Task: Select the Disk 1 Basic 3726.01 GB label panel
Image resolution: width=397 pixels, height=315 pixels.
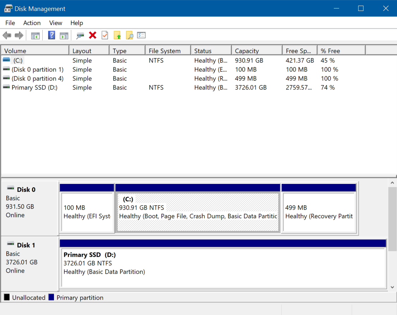Action: tap(30, 263)
